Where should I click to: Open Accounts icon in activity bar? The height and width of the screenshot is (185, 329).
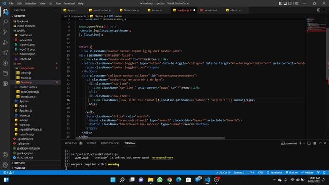coord(5,155)
